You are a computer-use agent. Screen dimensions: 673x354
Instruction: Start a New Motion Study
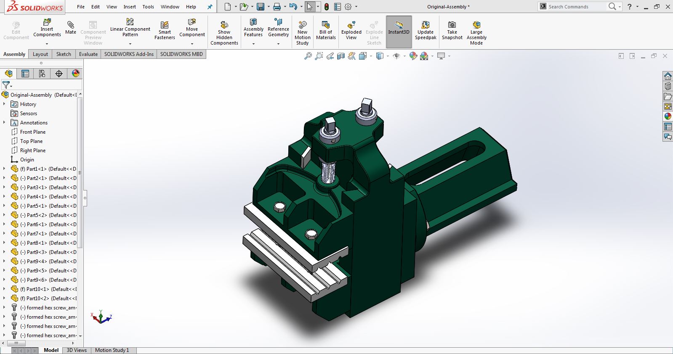(x=302, y=33)
